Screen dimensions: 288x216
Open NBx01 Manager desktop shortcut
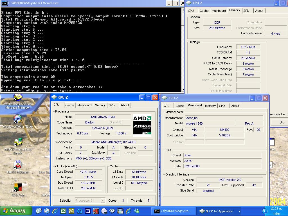pyautogui.click(x=18, y=167)
